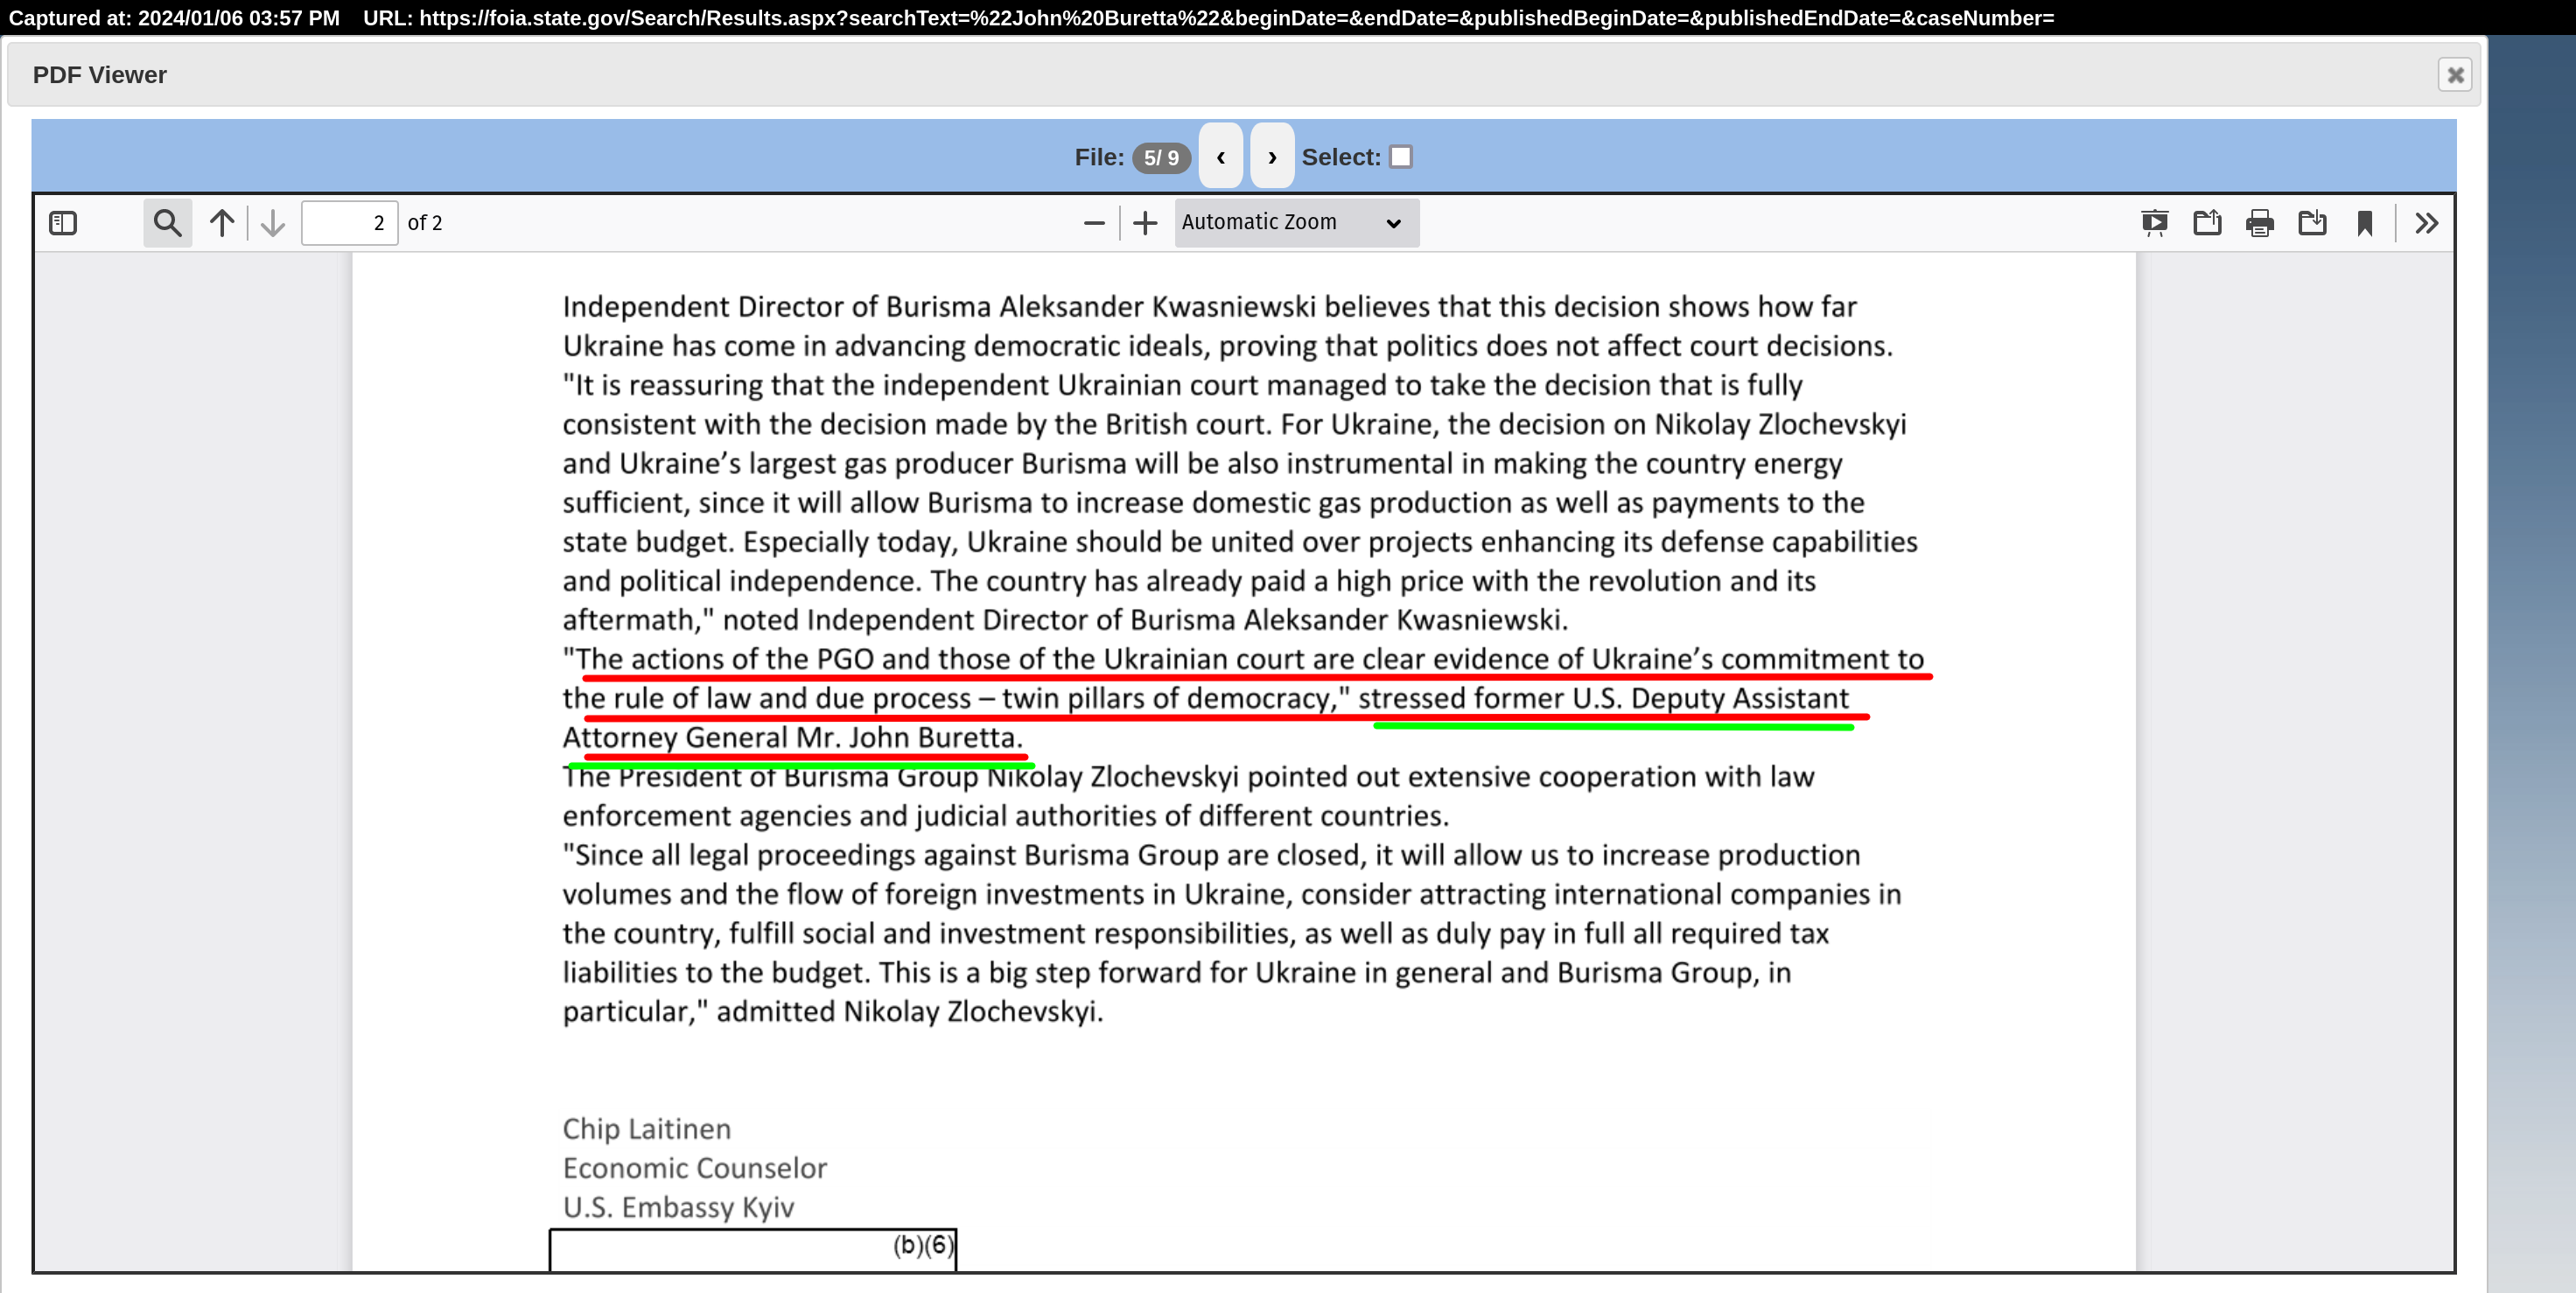Zoom out with the minus button
2576x1293 pixels.
coord(1094,223)
